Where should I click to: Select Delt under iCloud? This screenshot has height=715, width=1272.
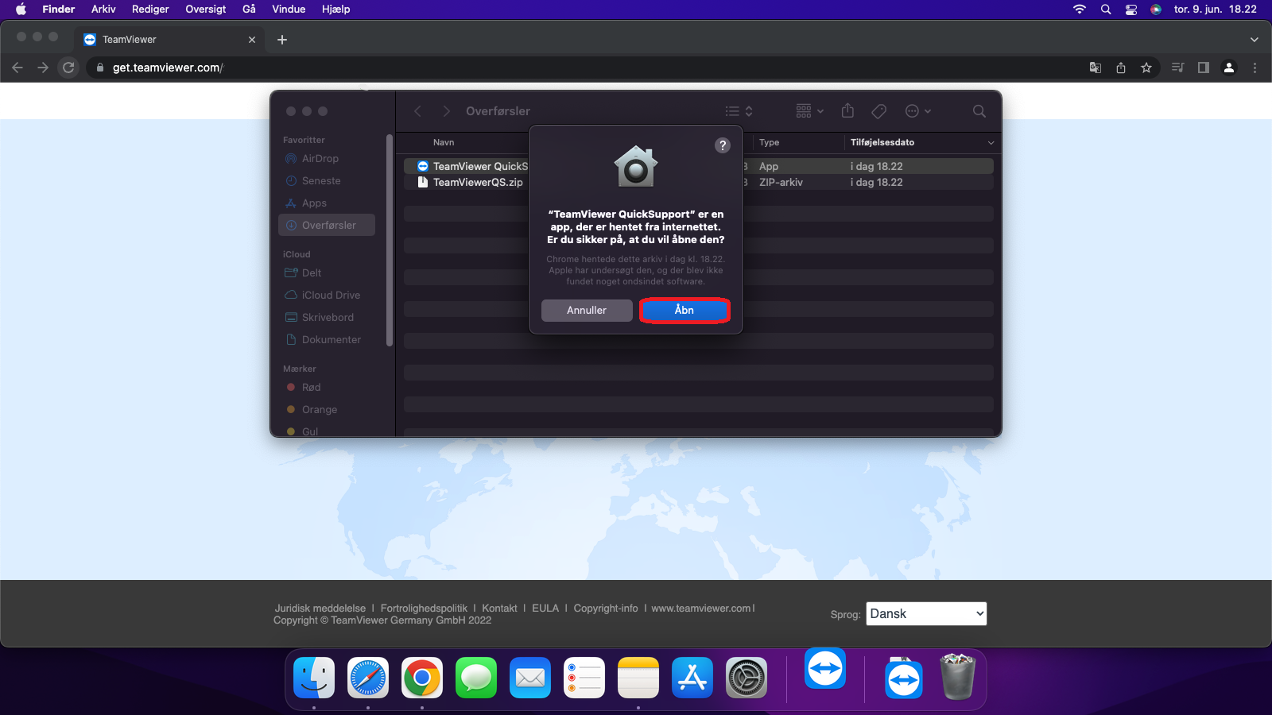(x=327, y=273)
